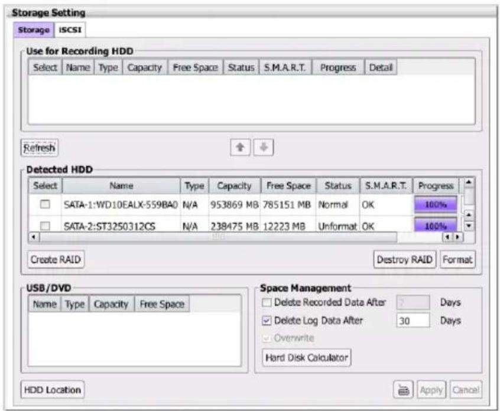The image size is (500, 411).
Task: Click Create RAID button
Action: (x=56, y=260)
